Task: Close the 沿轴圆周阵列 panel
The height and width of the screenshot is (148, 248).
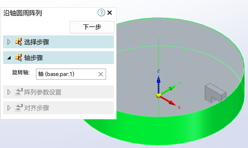Action: 110,13
